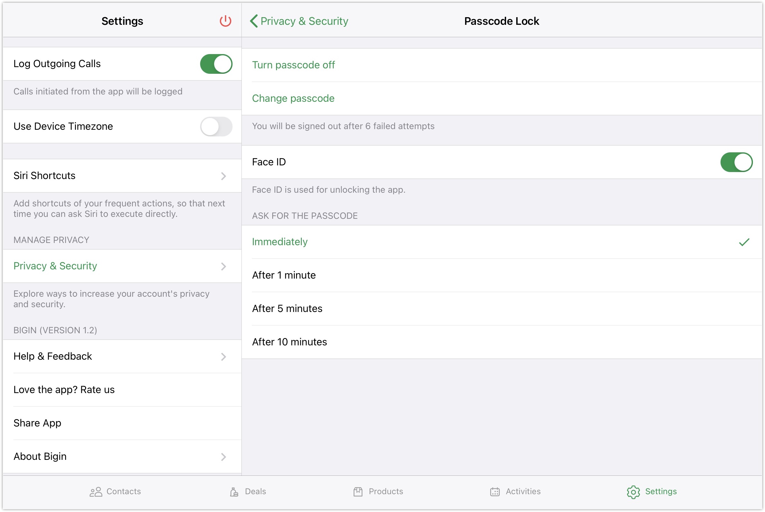Open the Products tab icon

(x=358, y=492)
